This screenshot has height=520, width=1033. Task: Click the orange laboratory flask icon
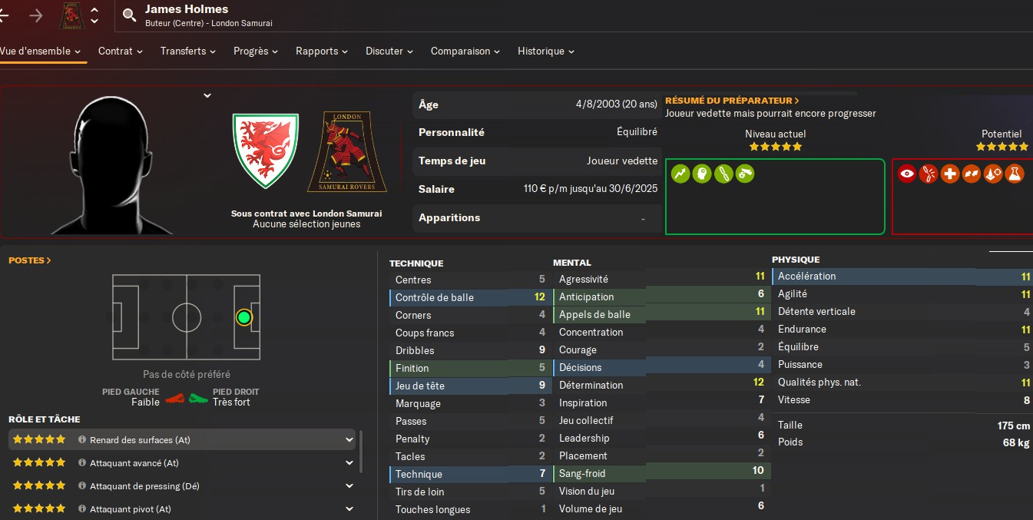[x=1014, y=174]
